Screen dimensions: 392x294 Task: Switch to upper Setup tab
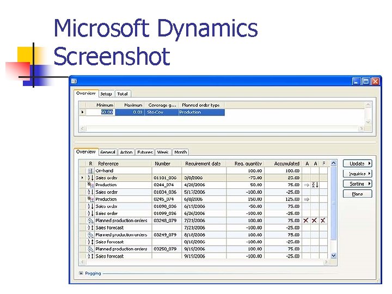[x=106, y=94]
